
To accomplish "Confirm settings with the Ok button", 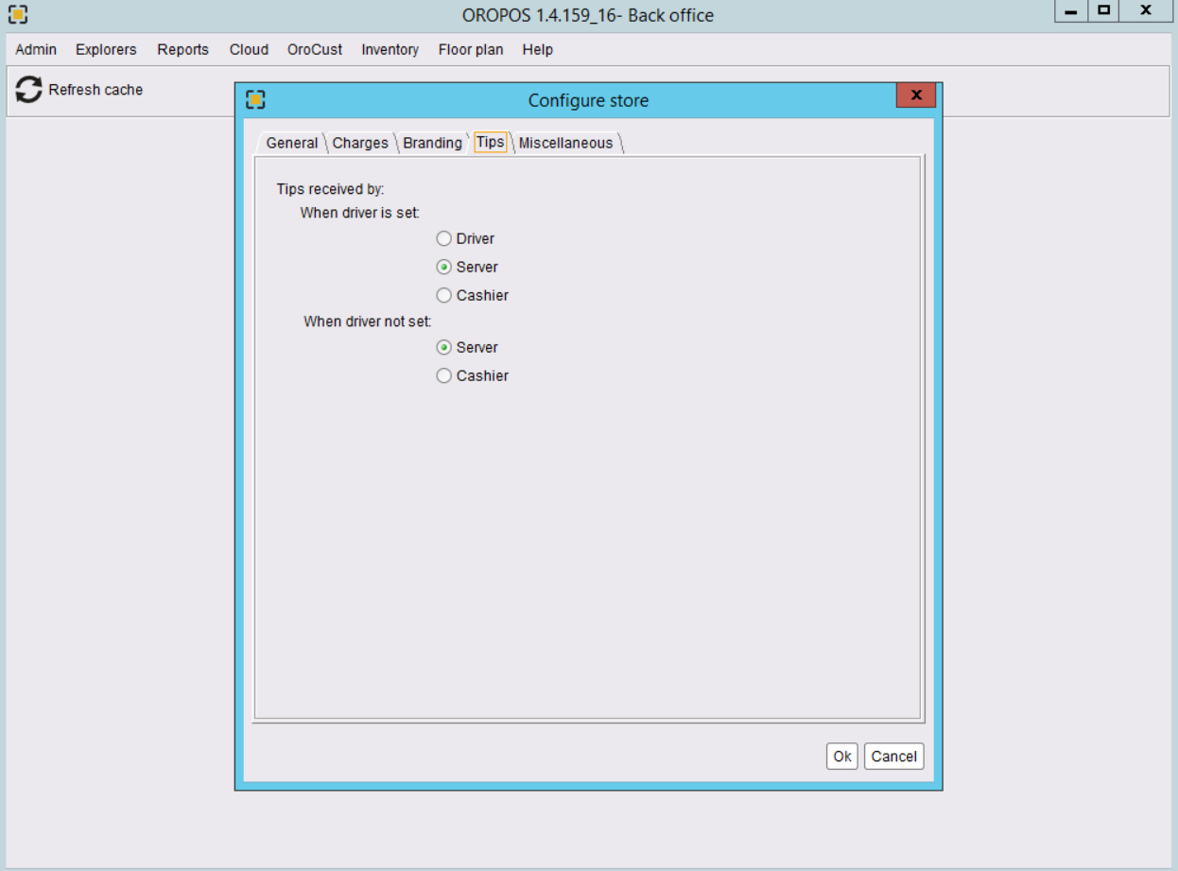I will click(x=842, y=757).
